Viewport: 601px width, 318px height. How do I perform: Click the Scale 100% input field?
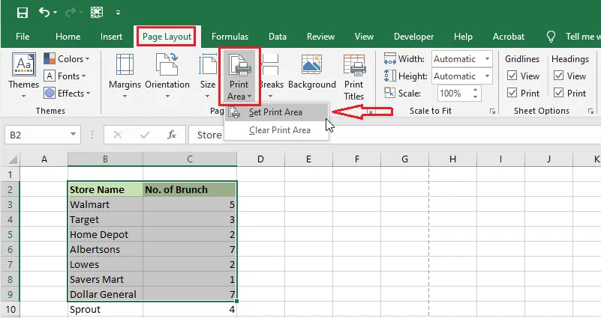(454, 94)
